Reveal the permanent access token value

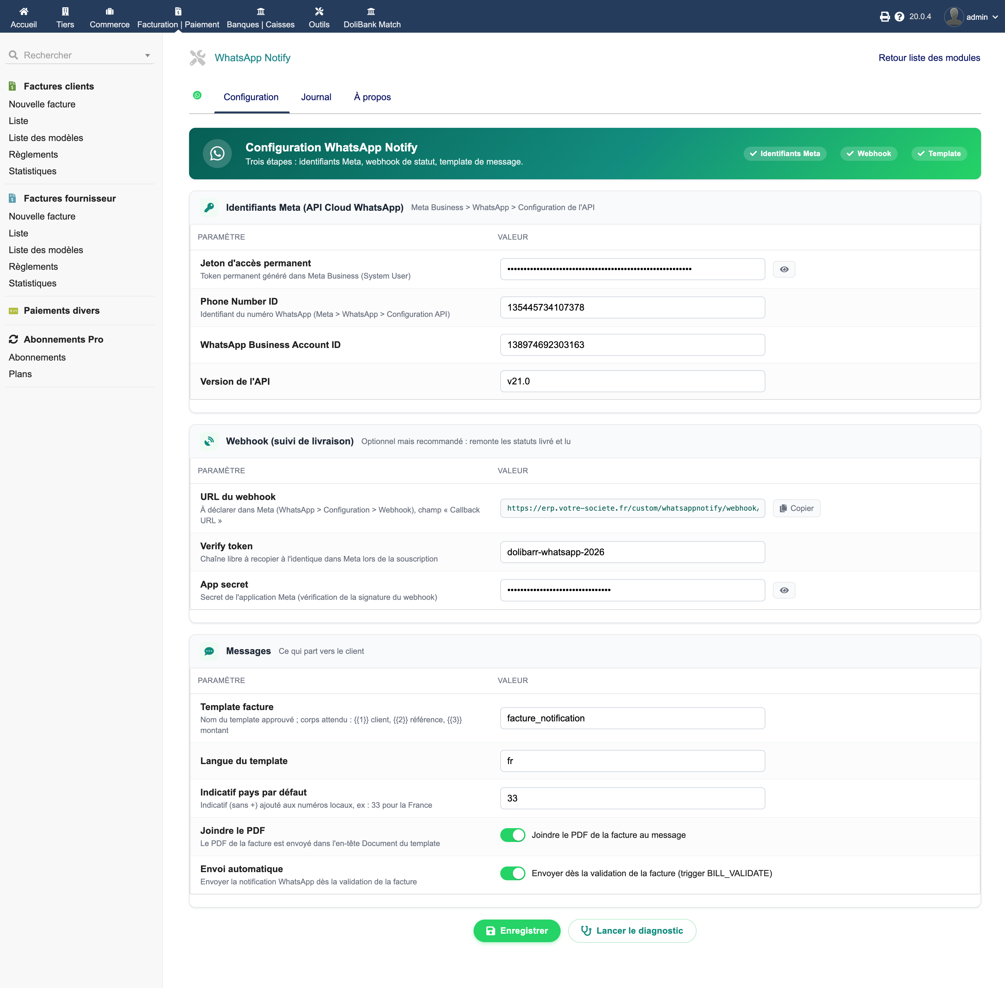(784, 269)
